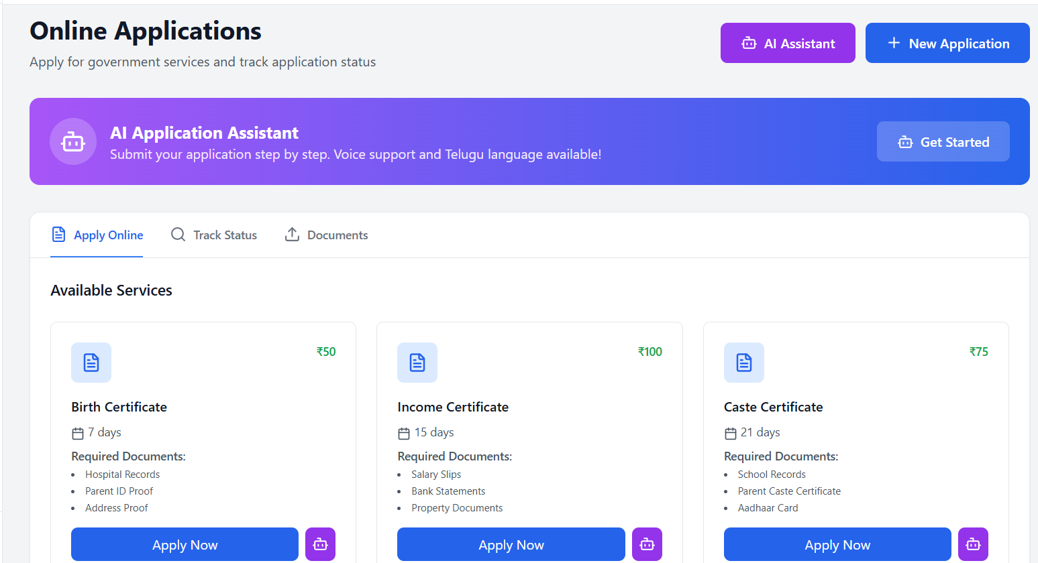Open AI assistant for Income Certificate card
The image size is (1038, 563).
coord(647,544)
